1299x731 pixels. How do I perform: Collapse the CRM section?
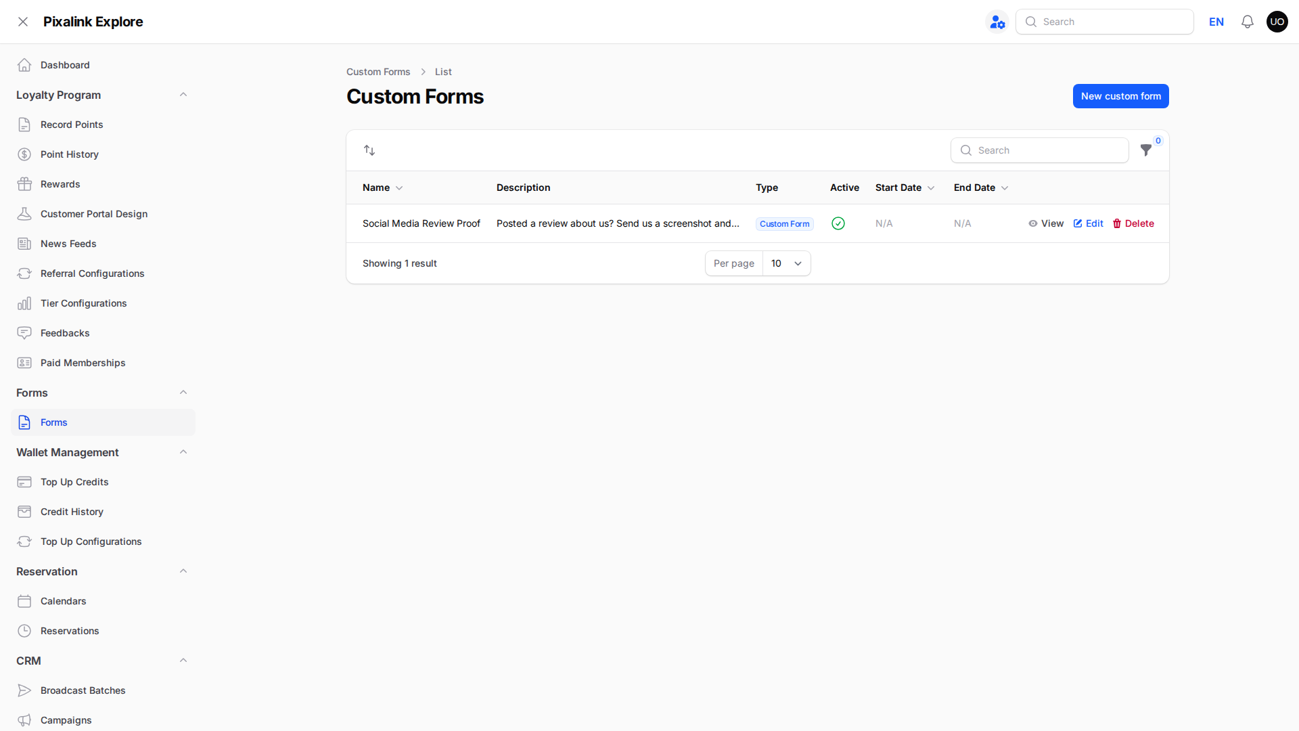point(183,661)
